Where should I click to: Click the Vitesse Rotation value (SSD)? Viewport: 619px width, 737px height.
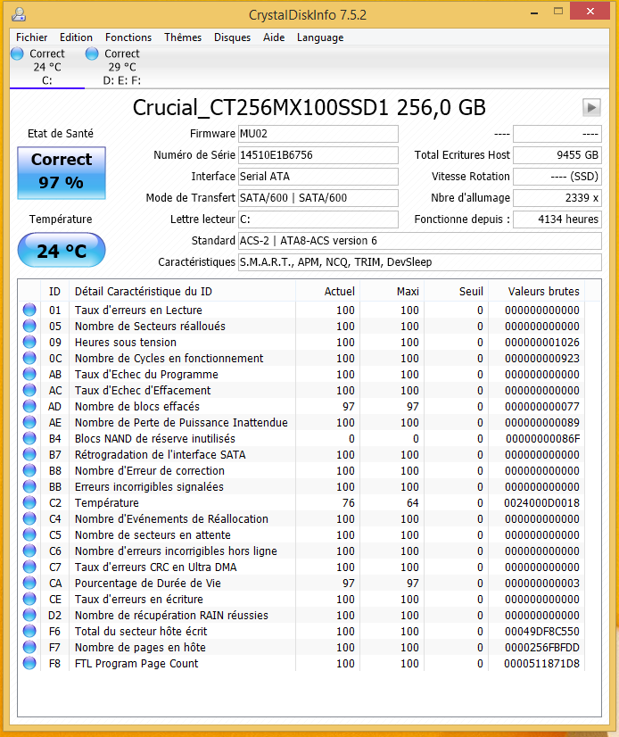(557, 177)
